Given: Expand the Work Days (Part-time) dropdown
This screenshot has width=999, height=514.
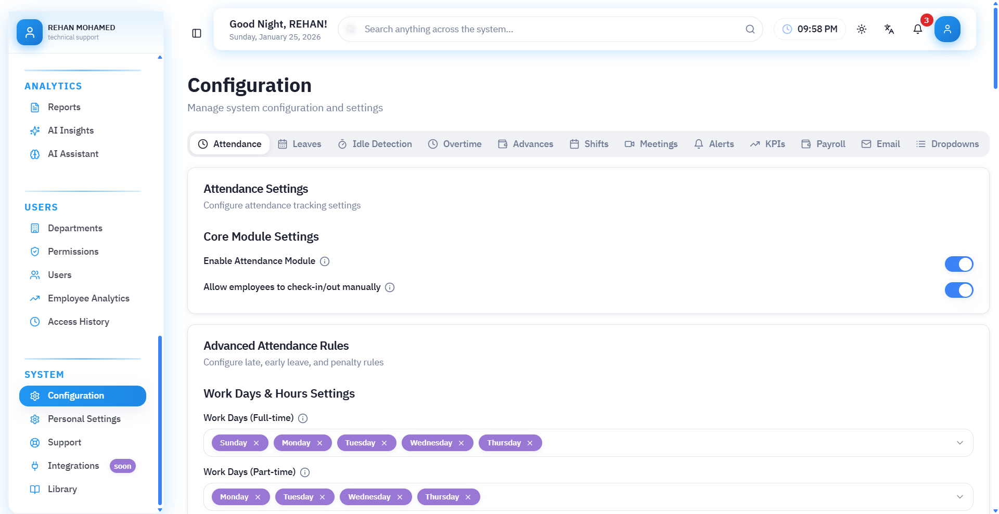Looking at the screenshot, I should tap(959, 497).
